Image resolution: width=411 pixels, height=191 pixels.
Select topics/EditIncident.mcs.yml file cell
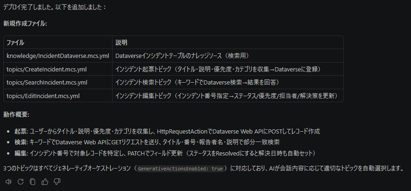pos(43,96)
